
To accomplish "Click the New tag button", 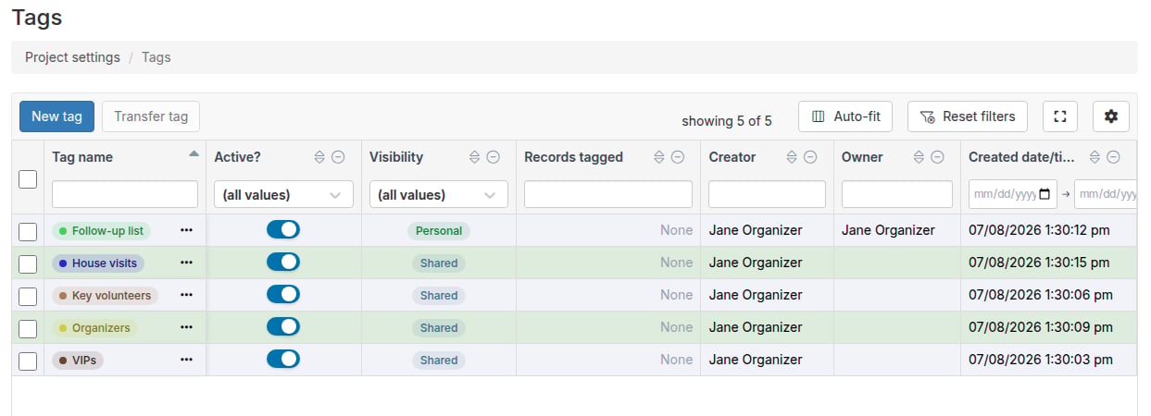I will point(56,116).
